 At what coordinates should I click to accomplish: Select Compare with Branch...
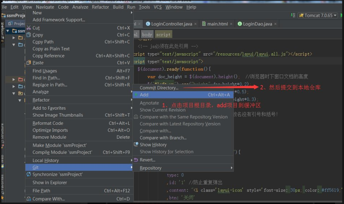point(183,138)
